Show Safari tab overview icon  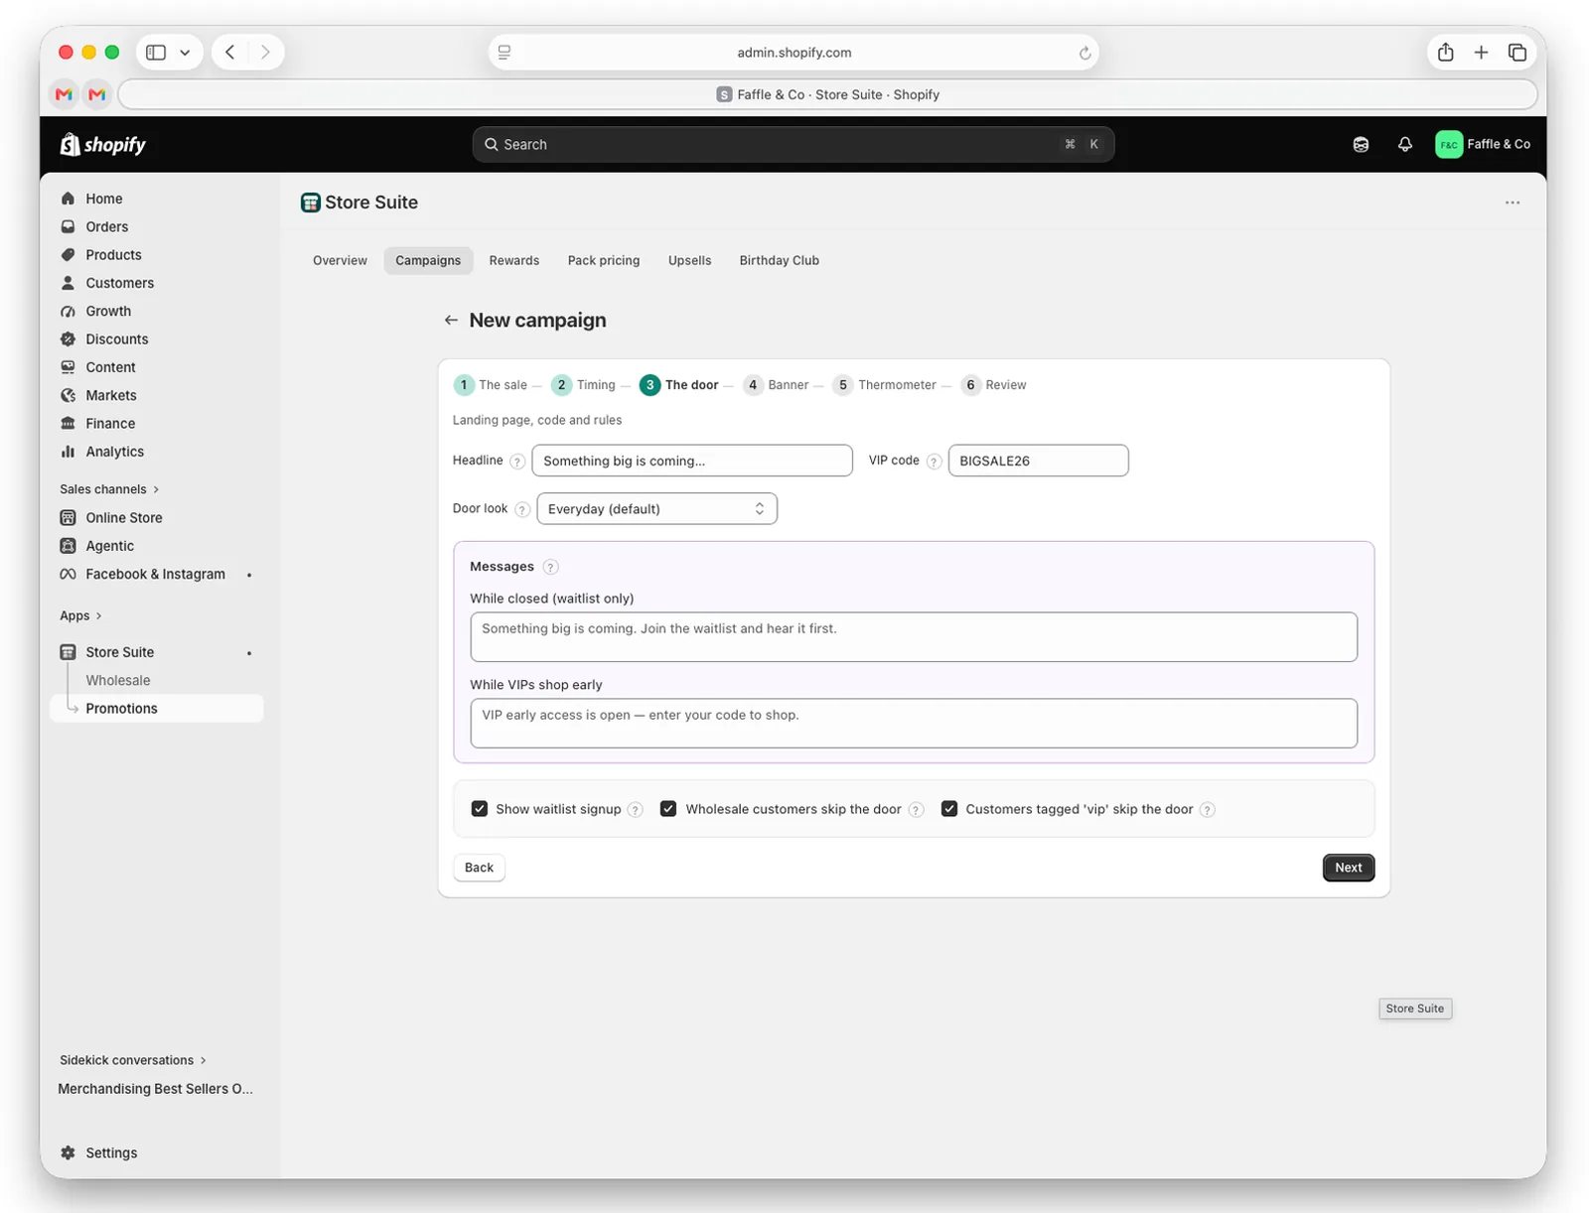(1517, 53)
